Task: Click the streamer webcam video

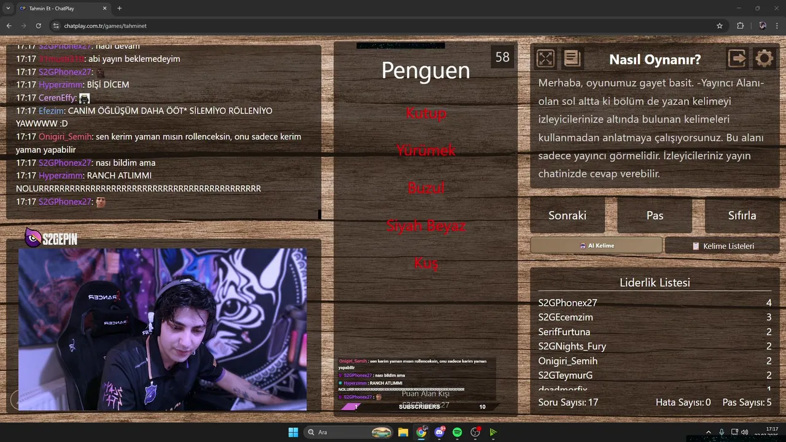Action: coord(162,329)
